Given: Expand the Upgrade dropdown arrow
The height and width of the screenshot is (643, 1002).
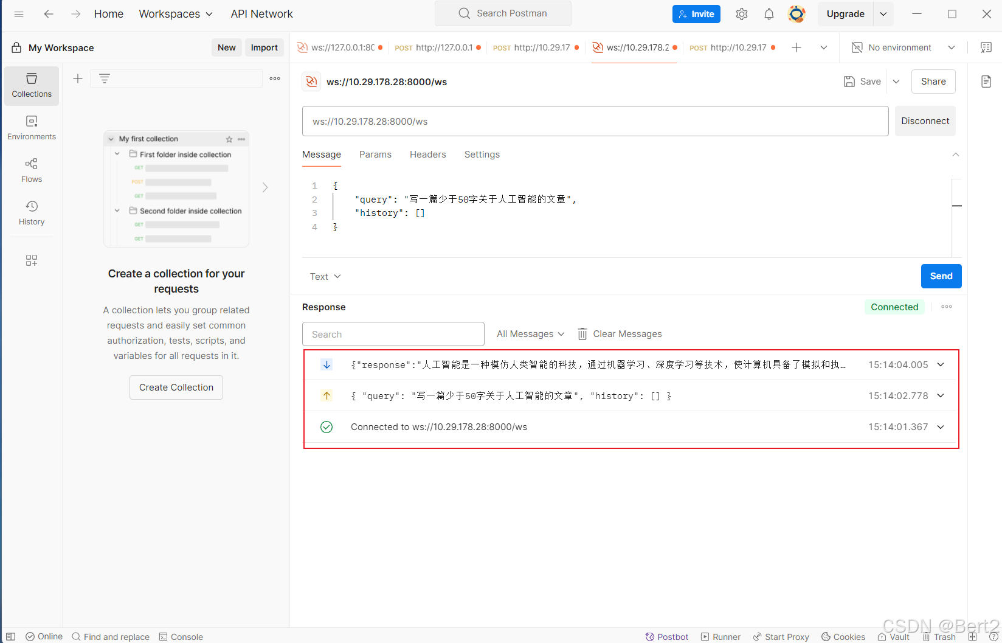Looking at the screenshot, I should coord(883,14).
